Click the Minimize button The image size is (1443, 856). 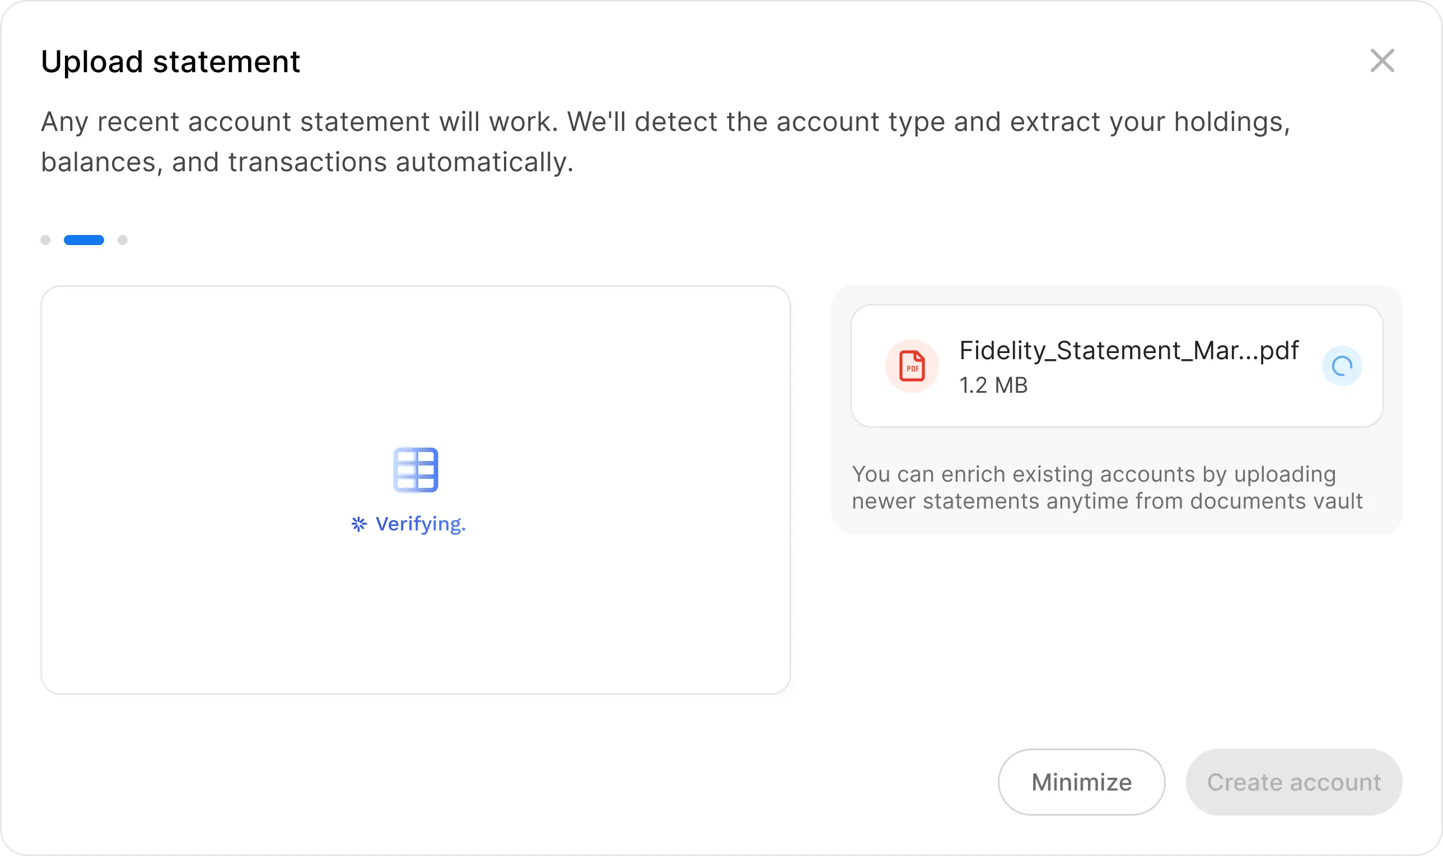tap(1081, 782)
